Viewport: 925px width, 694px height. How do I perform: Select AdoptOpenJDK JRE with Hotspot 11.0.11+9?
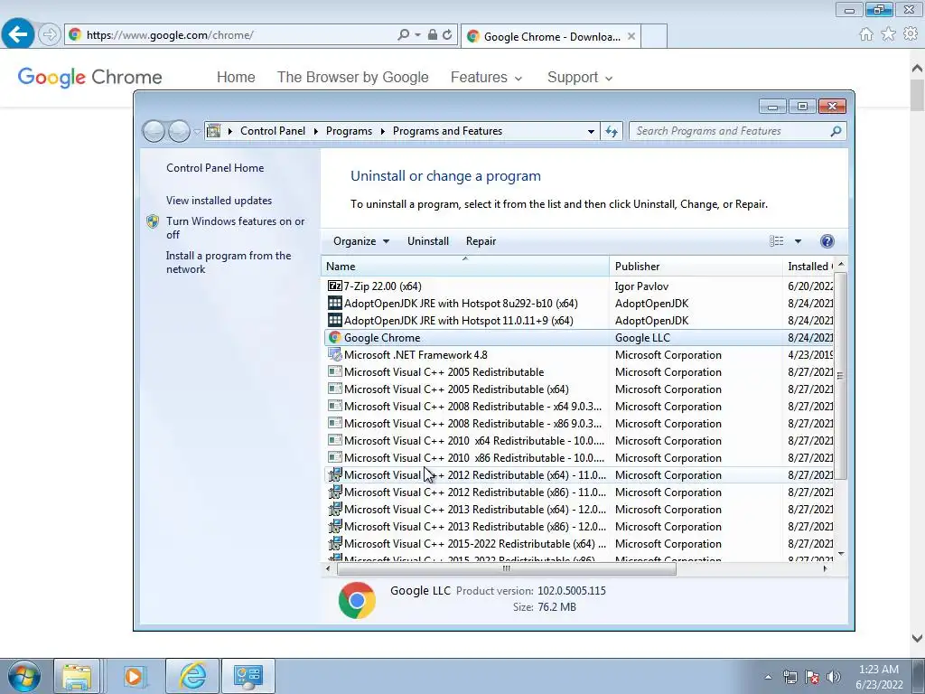[578, 321]
